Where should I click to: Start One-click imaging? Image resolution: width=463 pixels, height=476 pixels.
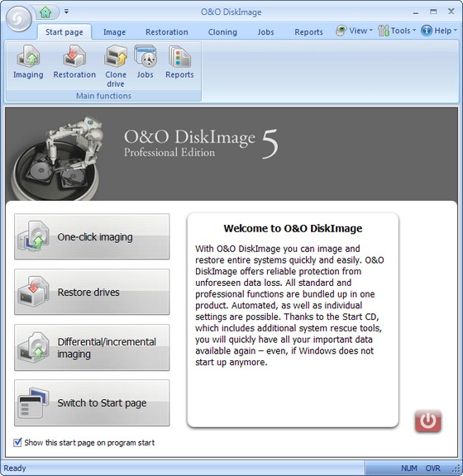click(92, 236)
